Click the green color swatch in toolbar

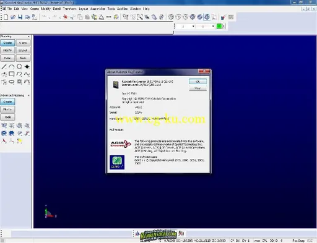tap(219, 26)
